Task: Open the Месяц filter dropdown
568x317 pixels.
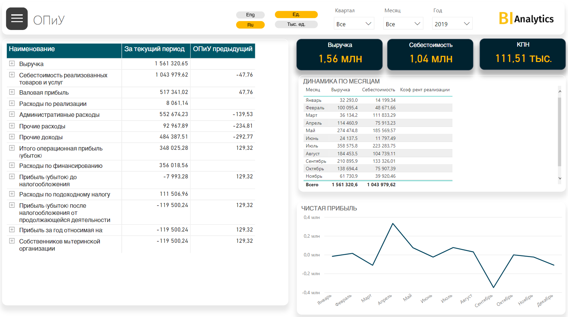Action: point(403,24)
